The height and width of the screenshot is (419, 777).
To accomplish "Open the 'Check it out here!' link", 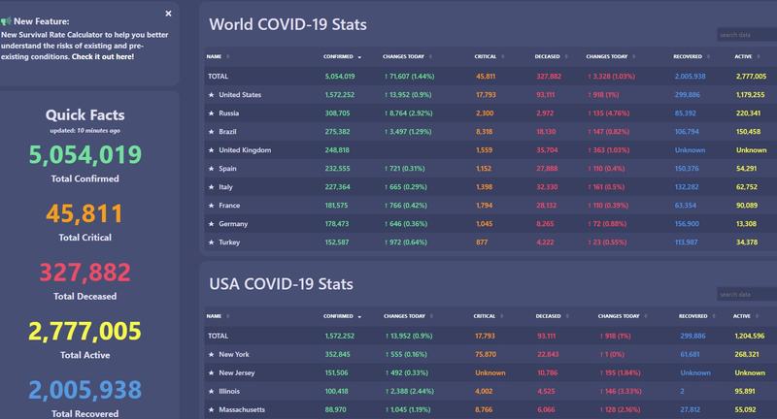I will point(103,57).
